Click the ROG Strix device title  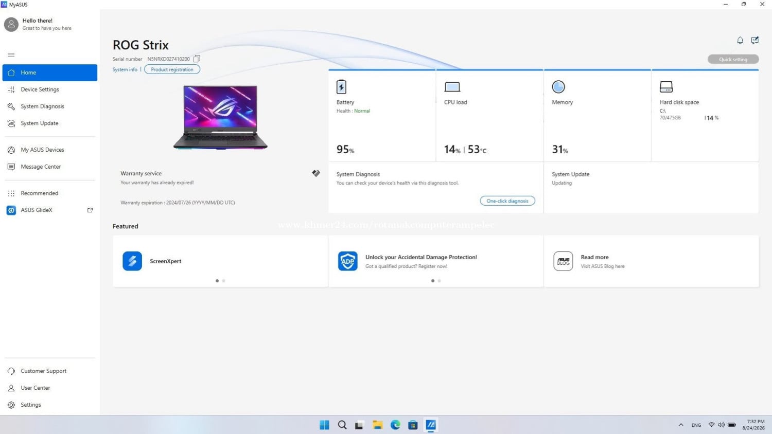click(141, 45)
